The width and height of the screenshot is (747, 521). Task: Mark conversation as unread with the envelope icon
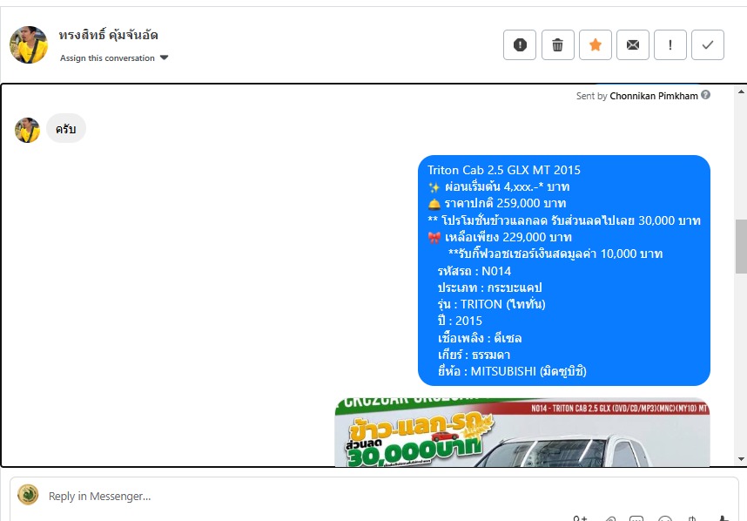pos(633,44)
